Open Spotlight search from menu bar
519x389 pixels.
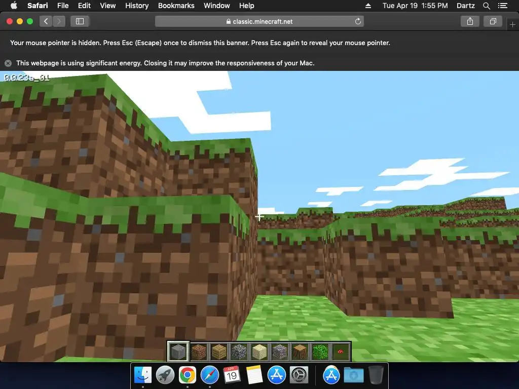(486, 6)
